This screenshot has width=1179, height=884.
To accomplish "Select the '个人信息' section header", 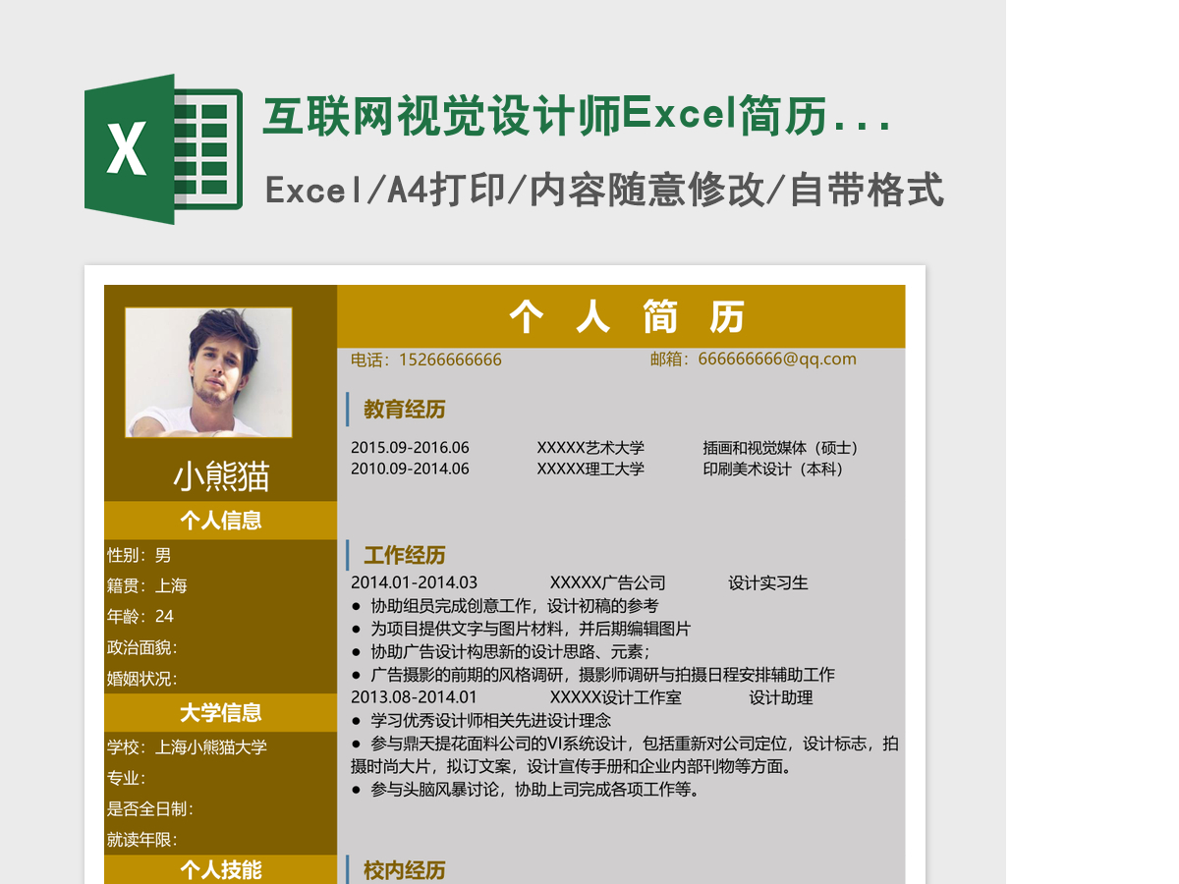I will 221,521.
